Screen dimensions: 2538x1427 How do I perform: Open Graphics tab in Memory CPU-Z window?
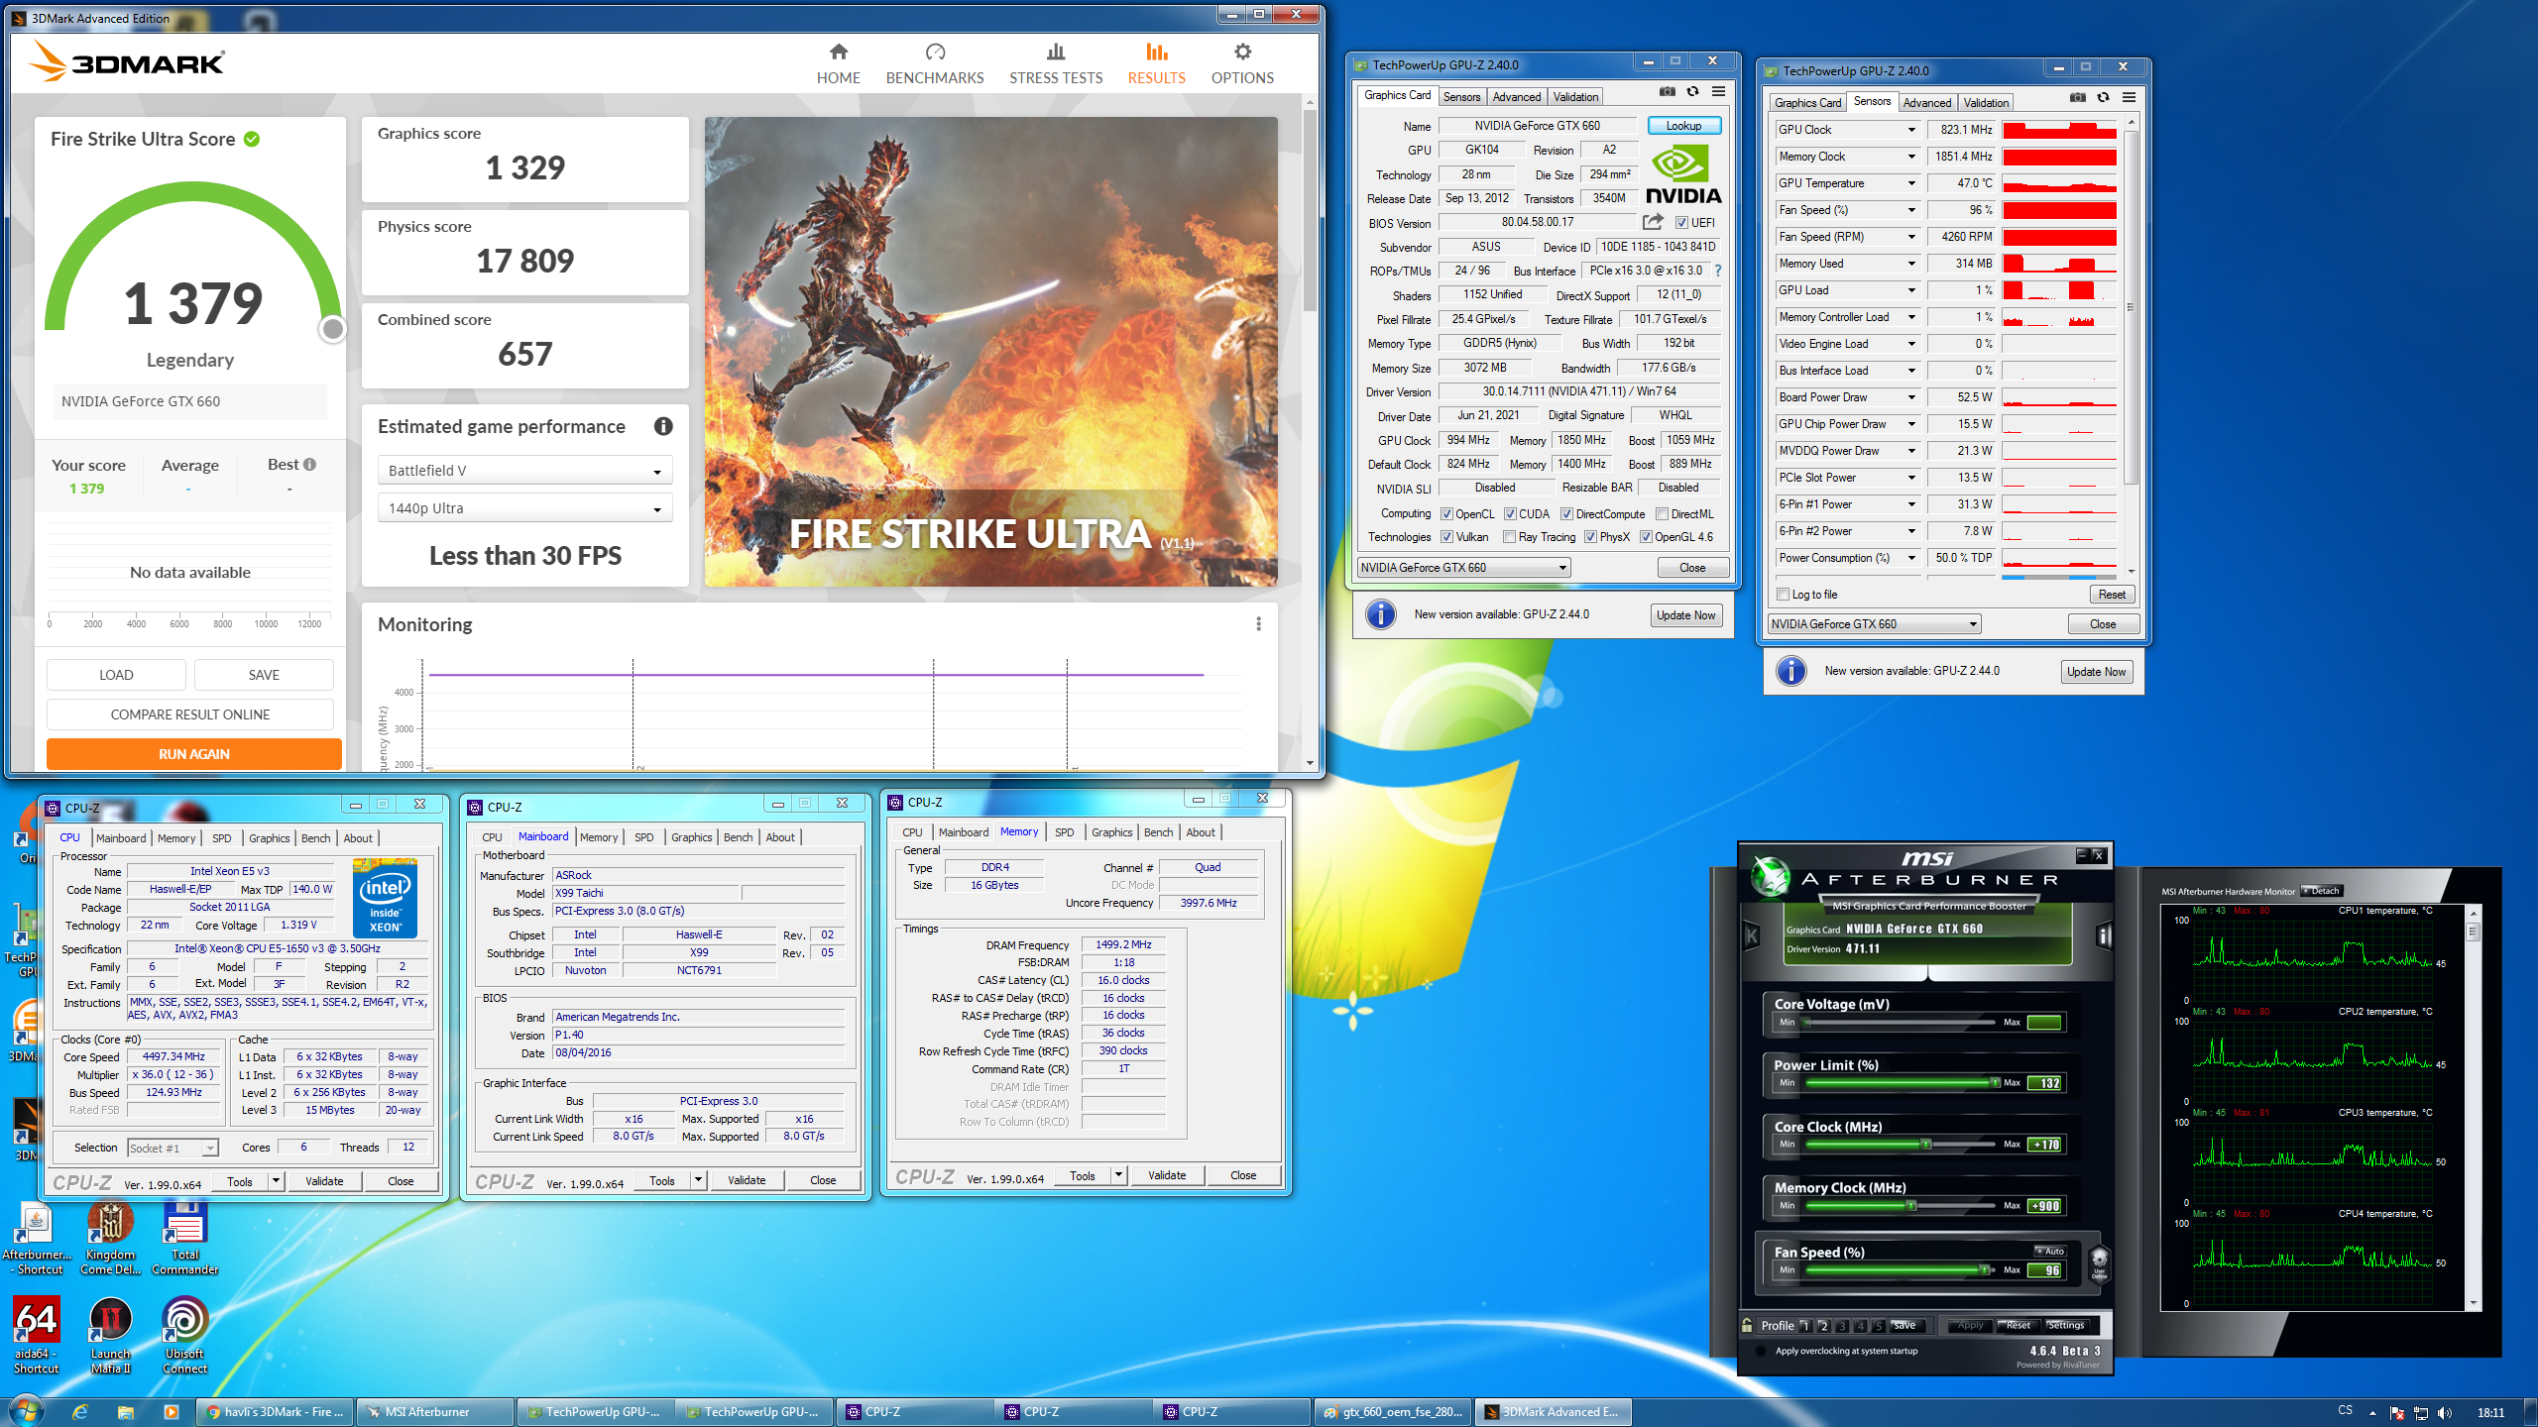tap(1111, 832)
